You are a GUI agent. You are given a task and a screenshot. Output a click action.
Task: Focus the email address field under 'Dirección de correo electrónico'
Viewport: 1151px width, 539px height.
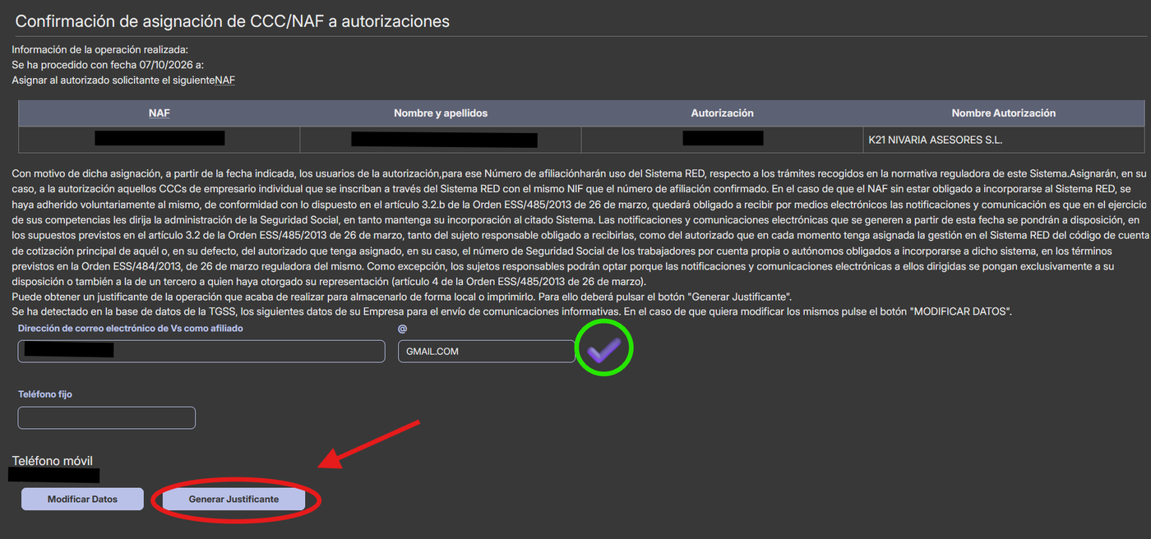coord(201,351)
